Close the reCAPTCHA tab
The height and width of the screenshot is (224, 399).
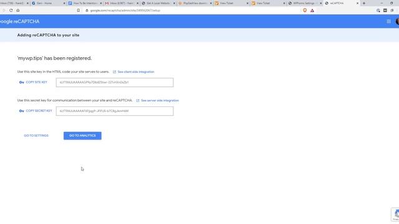tap(357, 3)
